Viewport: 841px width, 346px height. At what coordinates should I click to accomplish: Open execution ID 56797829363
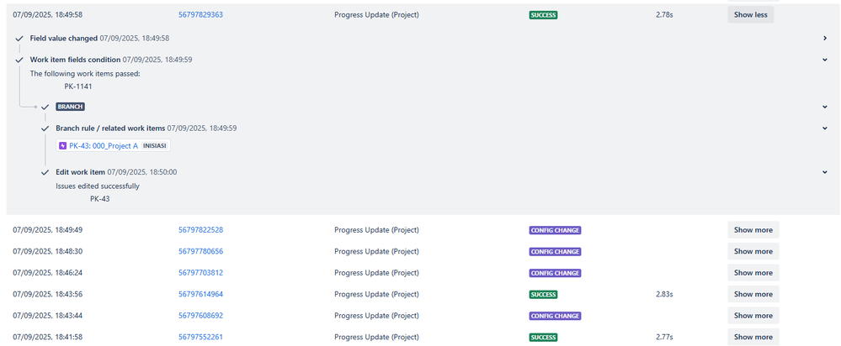pyautogui.click(x=200, y=15)
